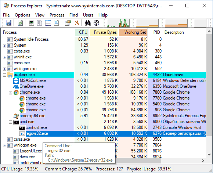Open the Properties toolbar icon

[x=68, y=23]
